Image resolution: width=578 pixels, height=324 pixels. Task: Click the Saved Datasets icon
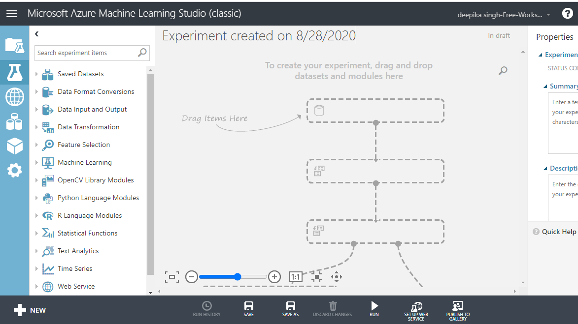tap(48, 74)
